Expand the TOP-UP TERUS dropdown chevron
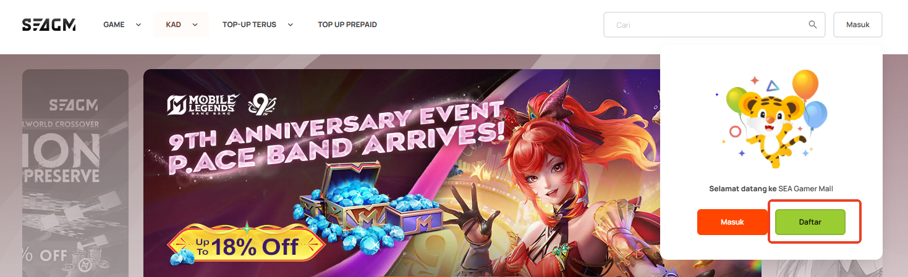 coord(291,25)
